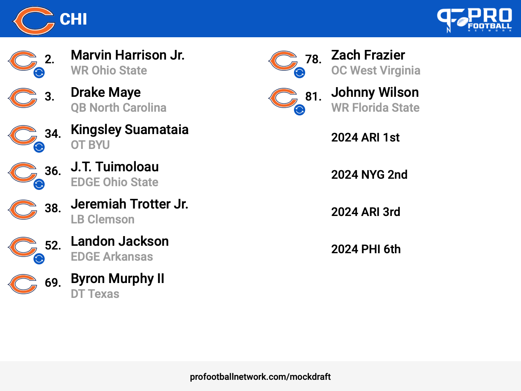Click trade icon next to pick 2
The height and width of the screenshot is (391, 521).
(x=39, y=73)
